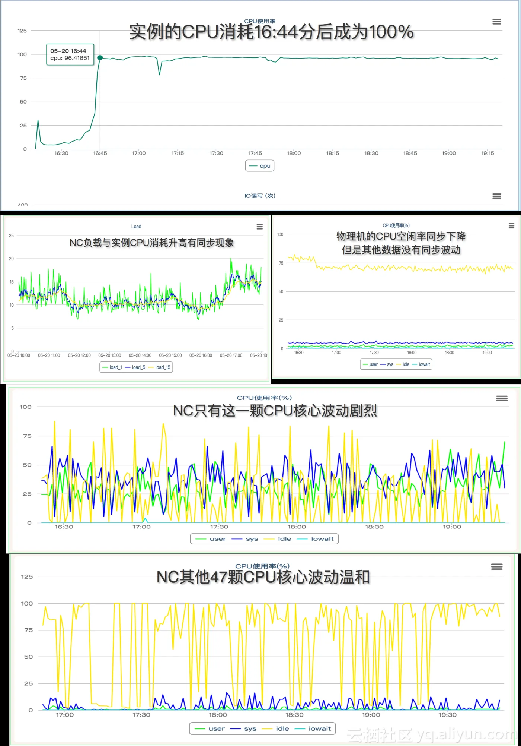This screenshot has height=746, width=521.
Task: Open the menu of the 47-core CPU chart
Action: (497, 567)
